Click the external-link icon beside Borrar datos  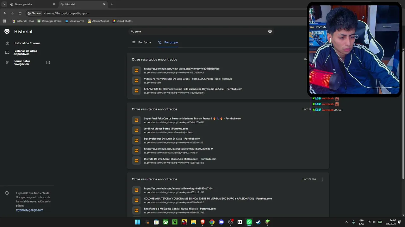tap(48, 62)
